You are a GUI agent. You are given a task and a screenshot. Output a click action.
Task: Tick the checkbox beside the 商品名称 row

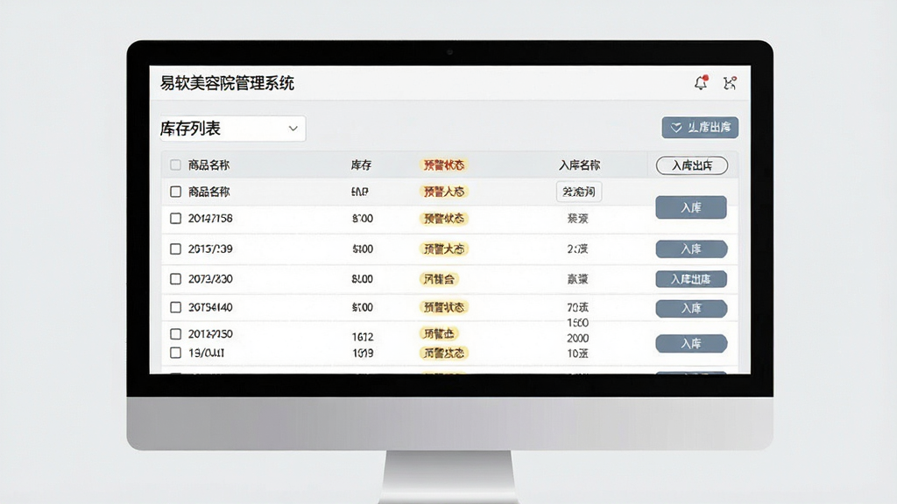175,192
